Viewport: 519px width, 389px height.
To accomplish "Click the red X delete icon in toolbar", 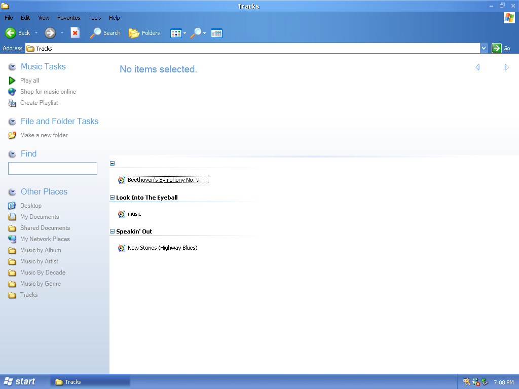I will 75,33.
